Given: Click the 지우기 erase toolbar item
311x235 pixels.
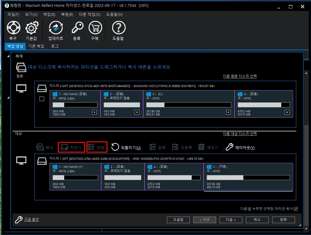Looking at the screenshot, I should coord(72,147).
